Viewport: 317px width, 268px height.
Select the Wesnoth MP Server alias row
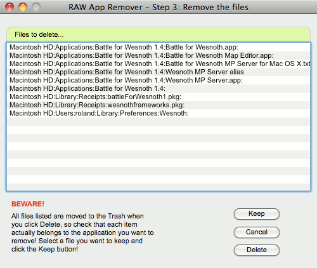click(x=158, y=72)
